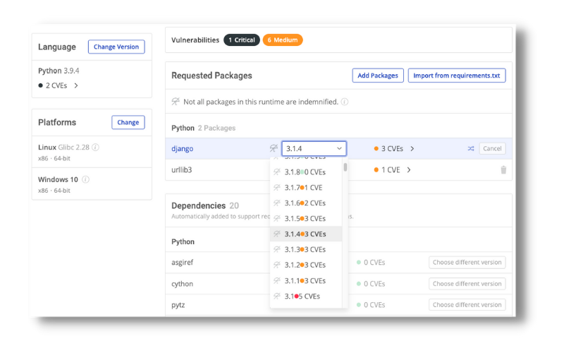Click the 0 CVEs indicator for pytz

371,305
